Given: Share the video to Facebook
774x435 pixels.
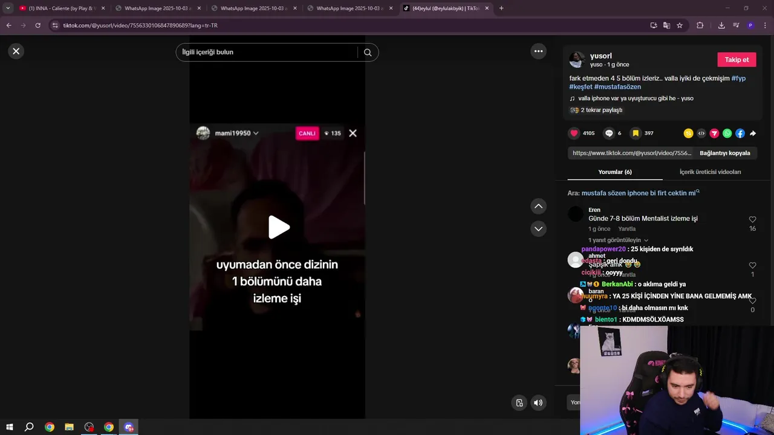Looking at the screenshot, I should coord(740,134).
